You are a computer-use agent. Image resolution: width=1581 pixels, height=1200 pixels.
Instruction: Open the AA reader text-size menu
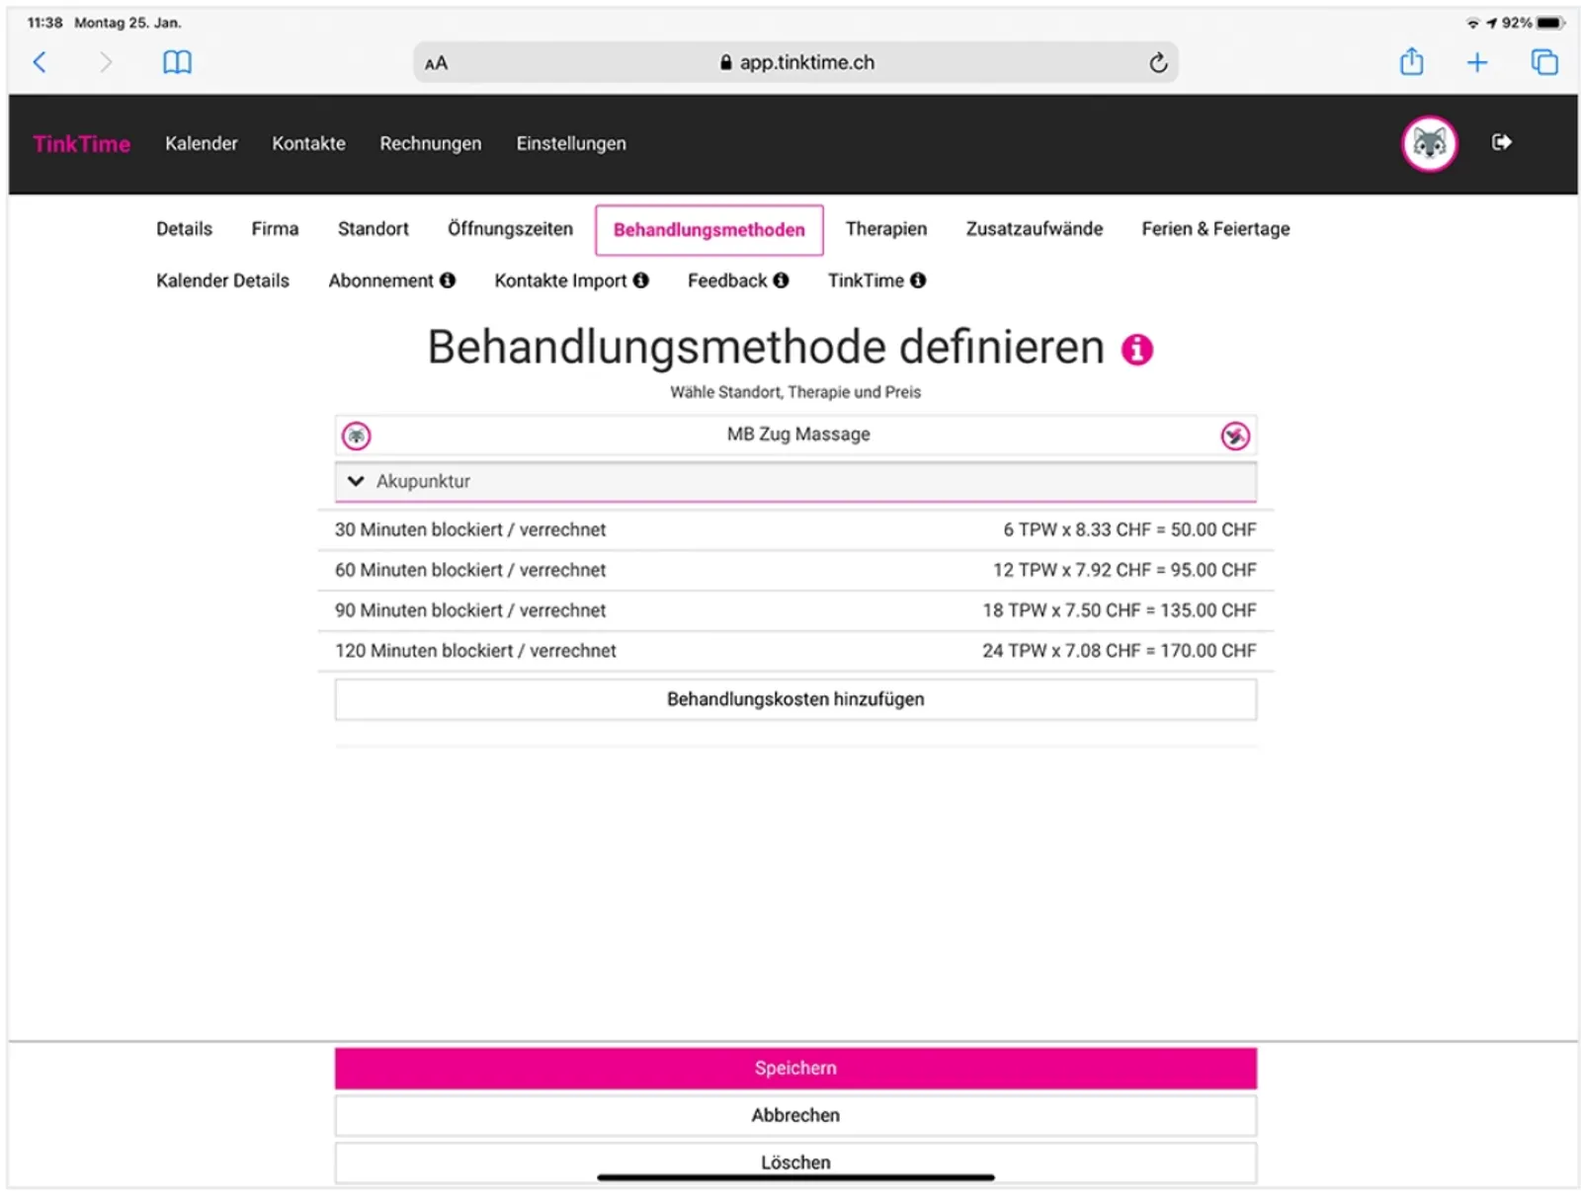click(x=436, y=63)
